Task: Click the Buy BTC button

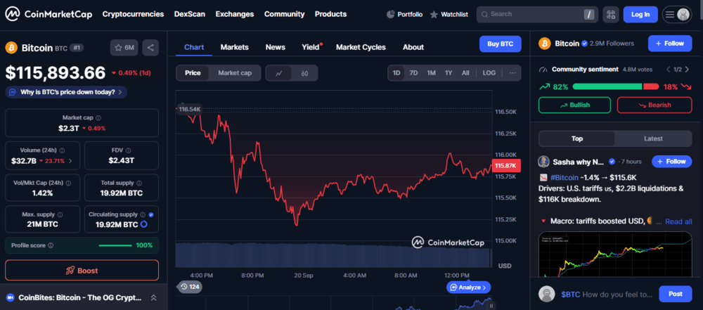Action: [501, 44]
